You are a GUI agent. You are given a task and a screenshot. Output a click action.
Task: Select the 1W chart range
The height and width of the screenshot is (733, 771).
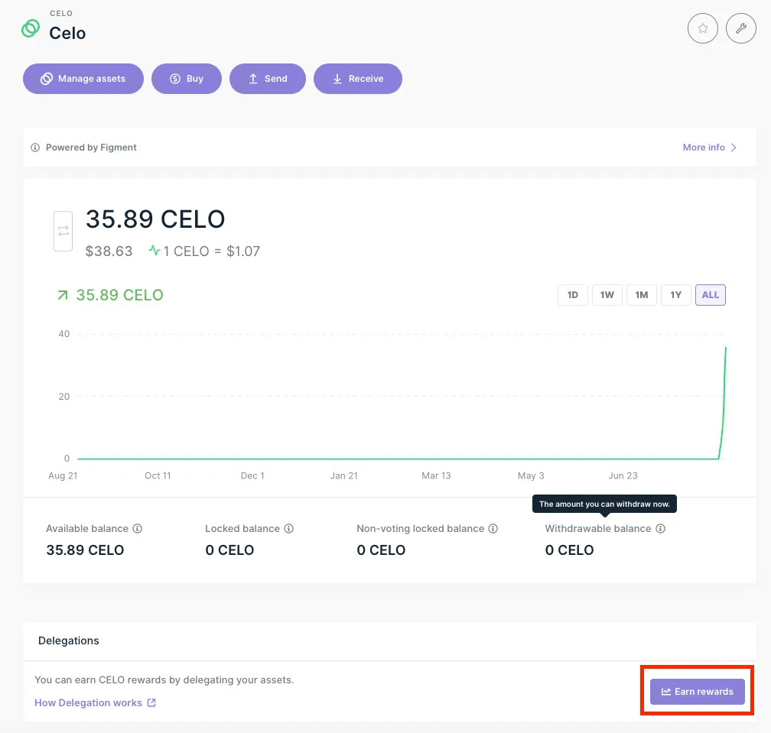pyautogui.click(x=607, y=294)
